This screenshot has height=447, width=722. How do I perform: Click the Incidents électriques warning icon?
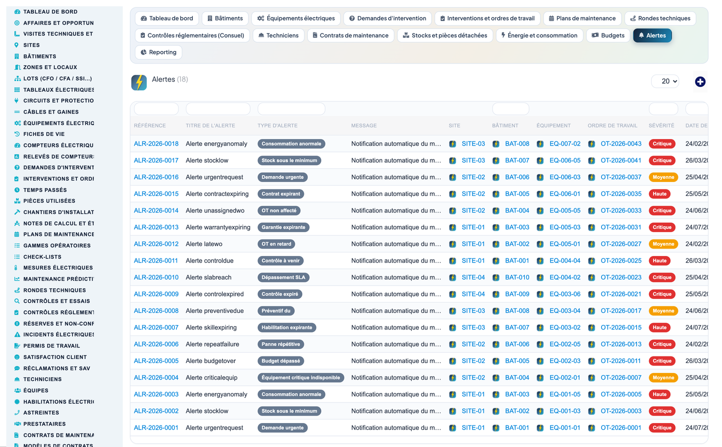point(17,334)
